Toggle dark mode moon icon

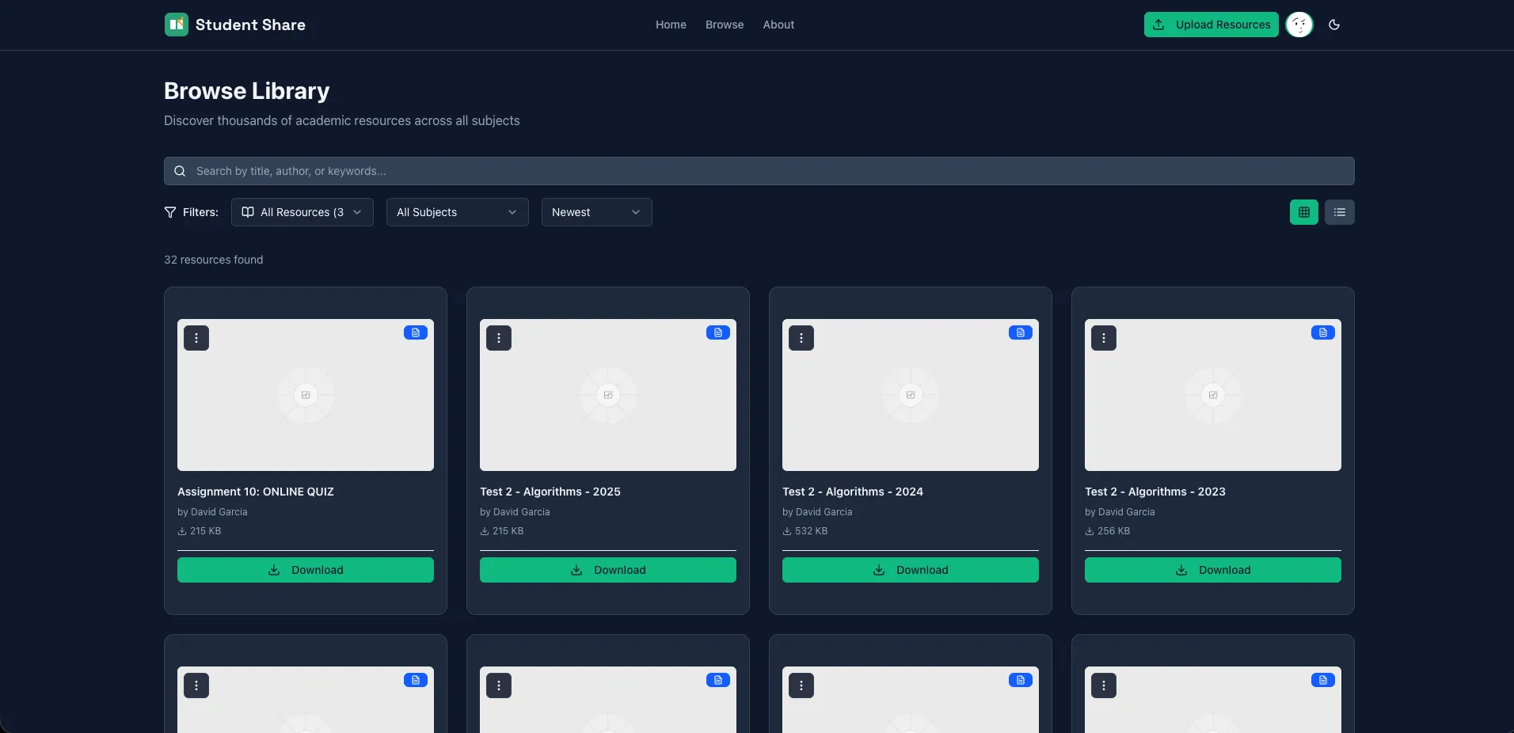[1334, 25]
